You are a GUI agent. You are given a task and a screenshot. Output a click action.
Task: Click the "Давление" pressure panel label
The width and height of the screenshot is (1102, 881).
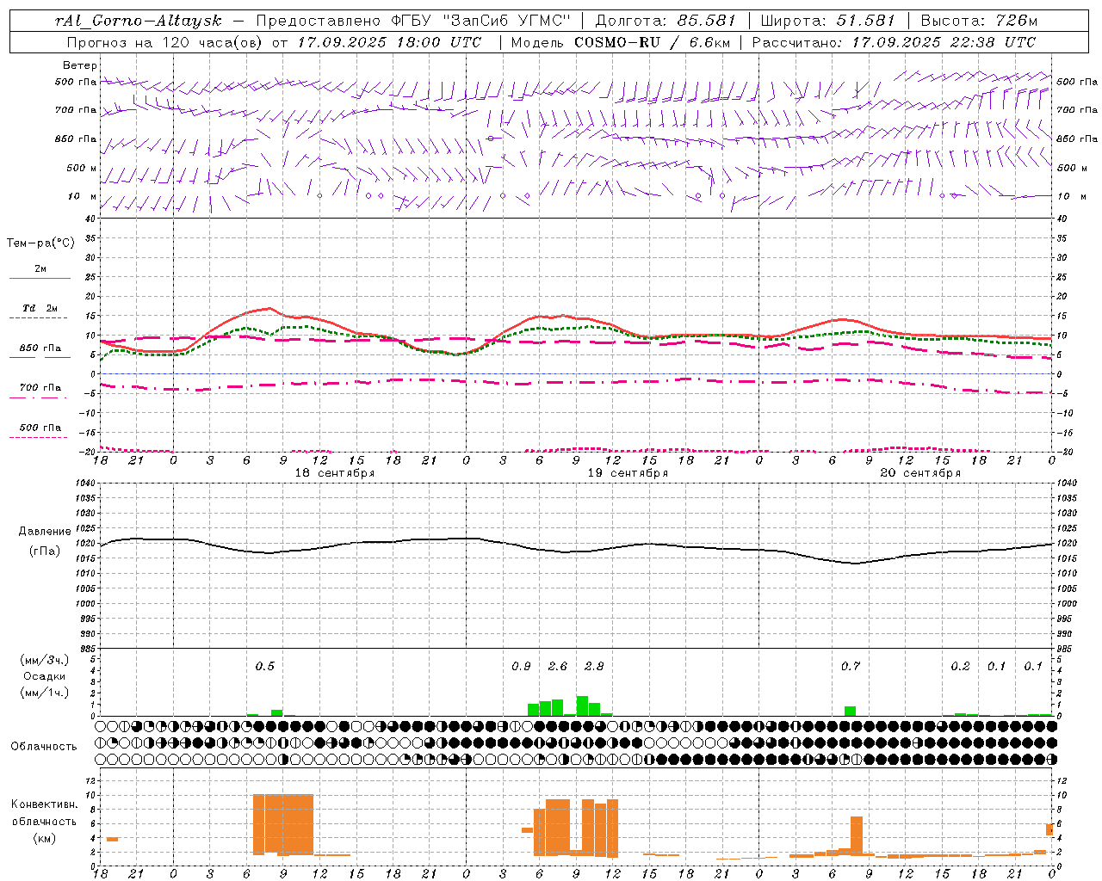coord(45,532)
